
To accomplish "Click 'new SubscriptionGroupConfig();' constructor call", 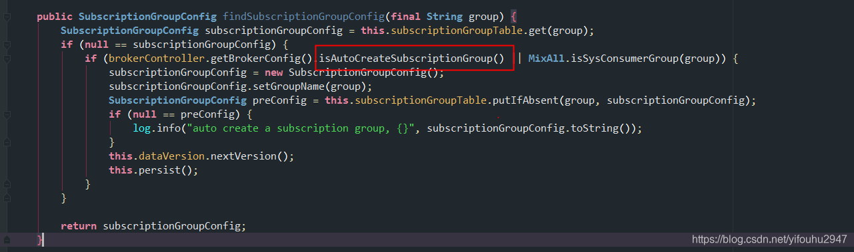I will 354,72.
